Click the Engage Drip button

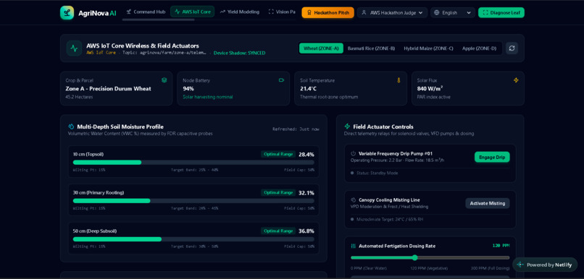pyautogui.click(x=492, y=157)
